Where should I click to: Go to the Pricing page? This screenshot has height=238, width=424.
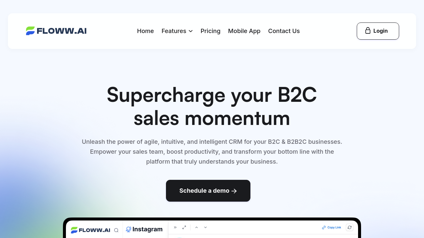pyautogui.click(x=210, y=31)
